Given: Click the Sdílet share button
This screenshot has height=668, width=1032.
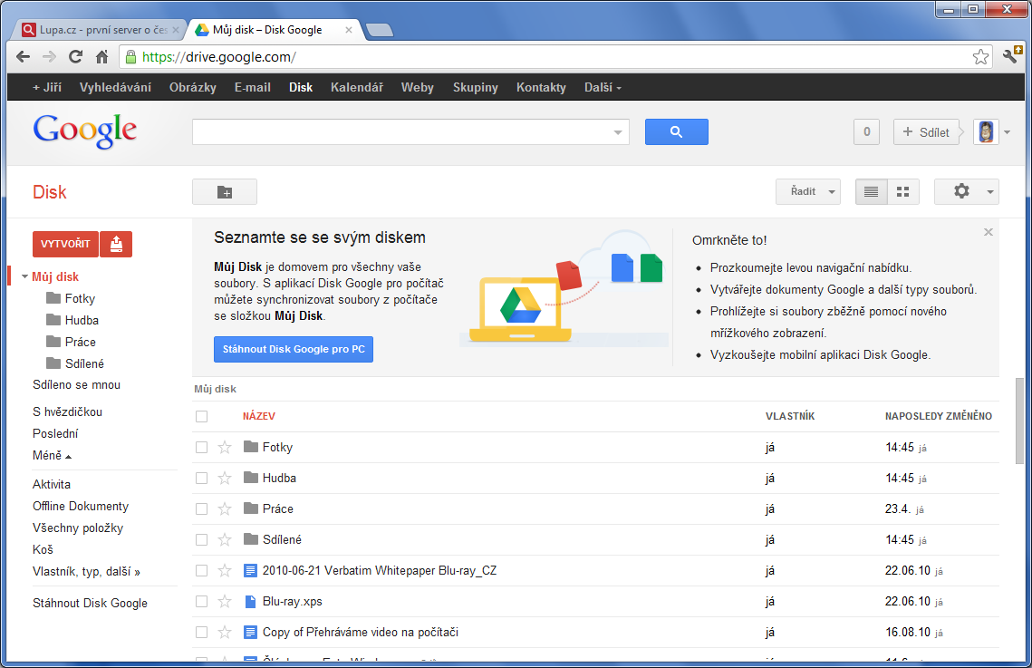Looking at the screenshot, I should point(925,132).
